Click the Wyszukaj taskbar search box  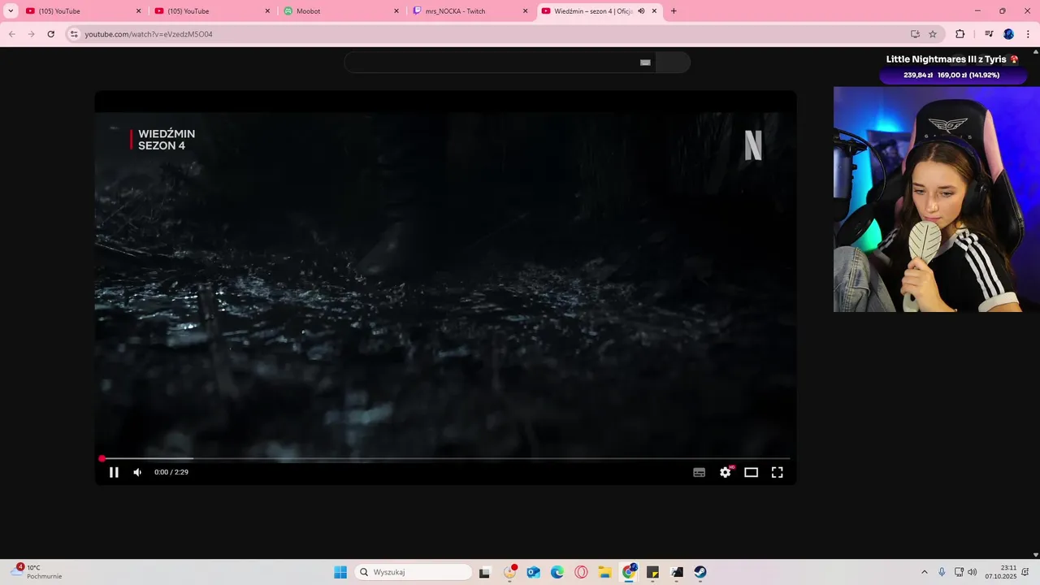(x=413, y=572)
